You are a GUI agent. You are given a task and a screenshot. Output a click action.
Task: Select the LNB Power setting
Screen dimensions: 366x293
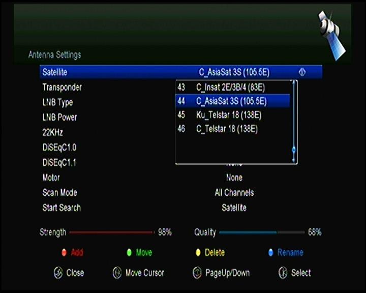[59, 118]
